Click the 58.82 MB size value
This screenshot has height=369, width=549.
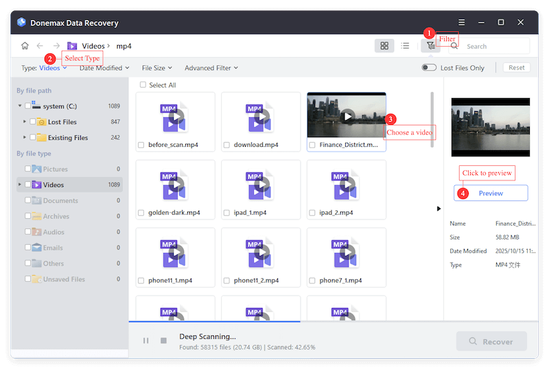click(507, 237)
